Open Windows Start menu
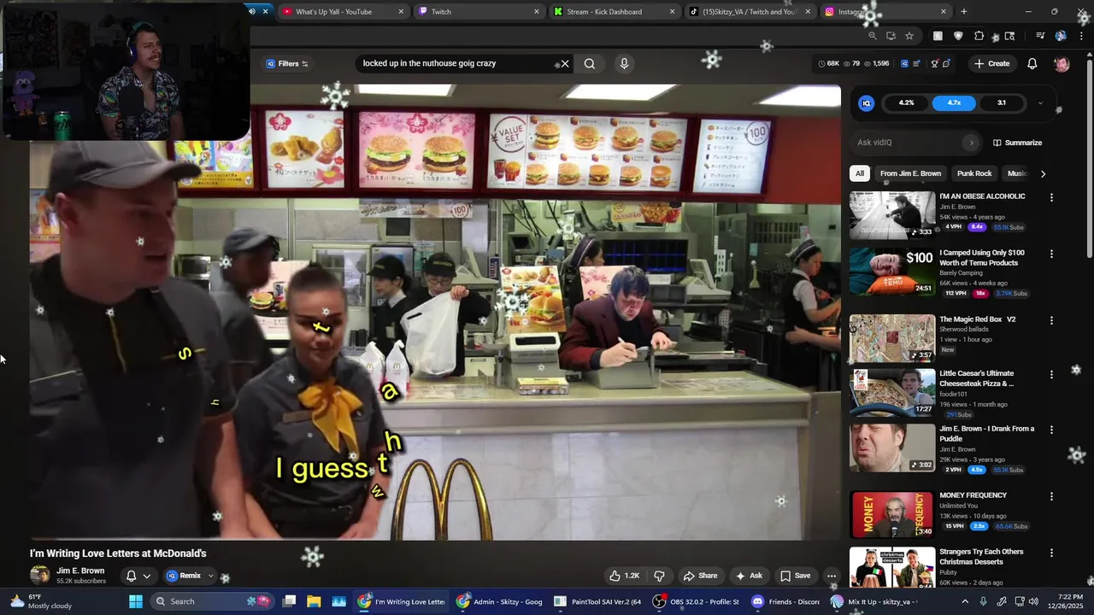1094x615 pixels. tap(136, 601)
